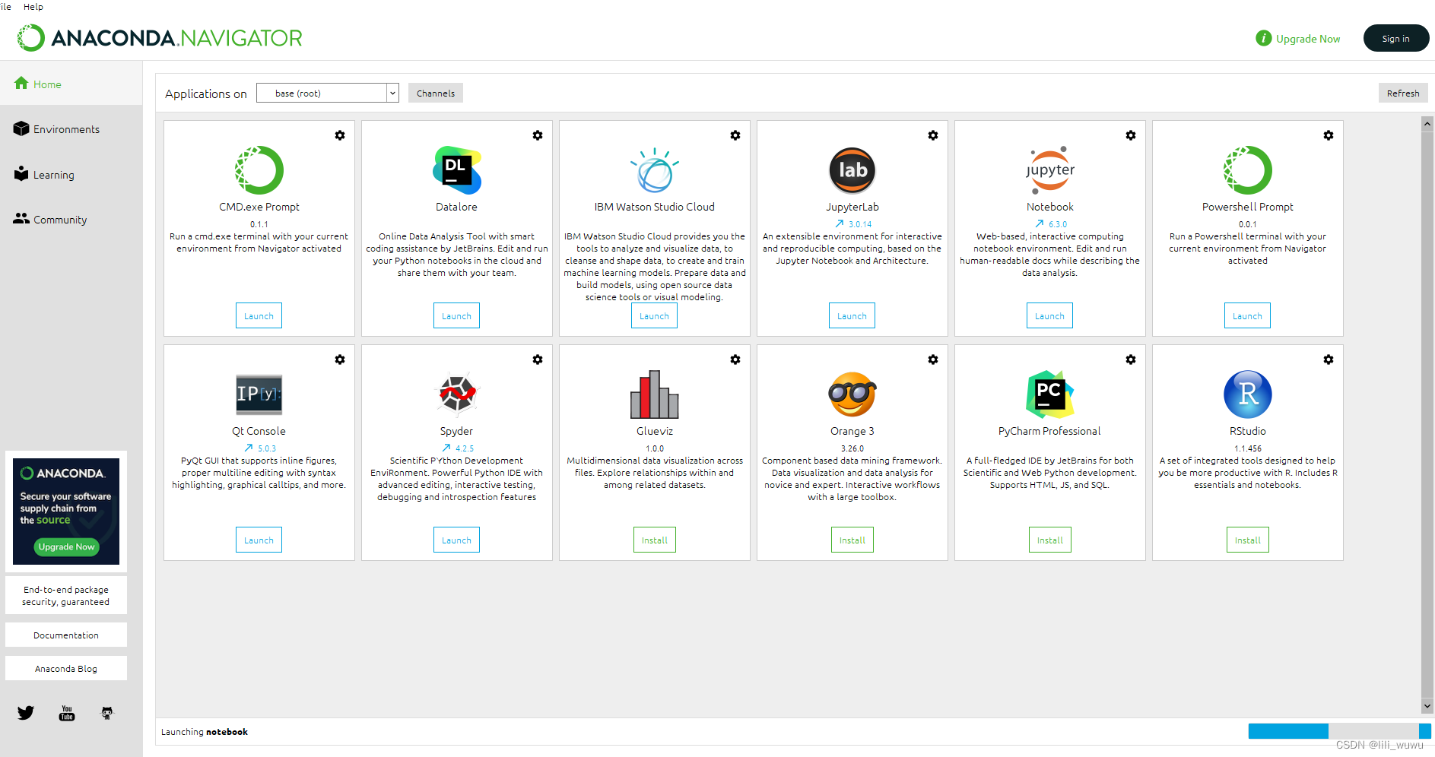The image size is (1435, 757).
Task: Open the Help menu
Action: (x=33, y=6)
